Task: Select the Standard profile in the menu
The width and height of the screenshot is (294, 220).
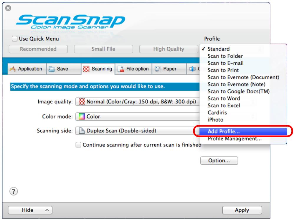Action: pos(243,49)
